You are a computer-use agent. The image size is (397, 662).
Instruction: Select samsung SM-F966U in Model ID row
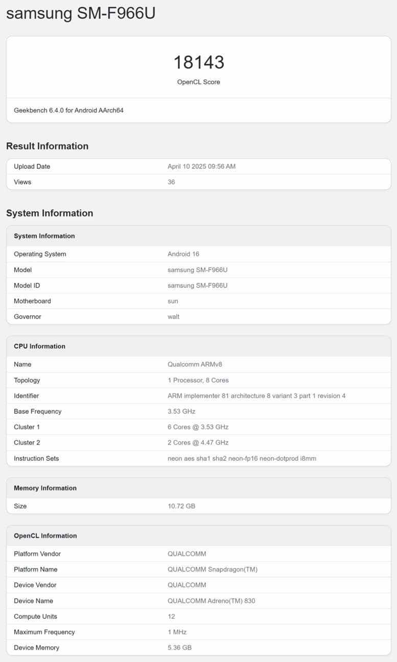197,285
